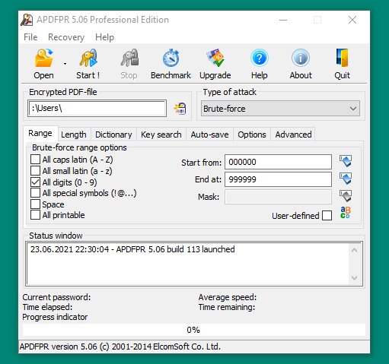Screen dimensions: 389x364
Task: Switch to the Options tab
Action: [x=252, y=135]
